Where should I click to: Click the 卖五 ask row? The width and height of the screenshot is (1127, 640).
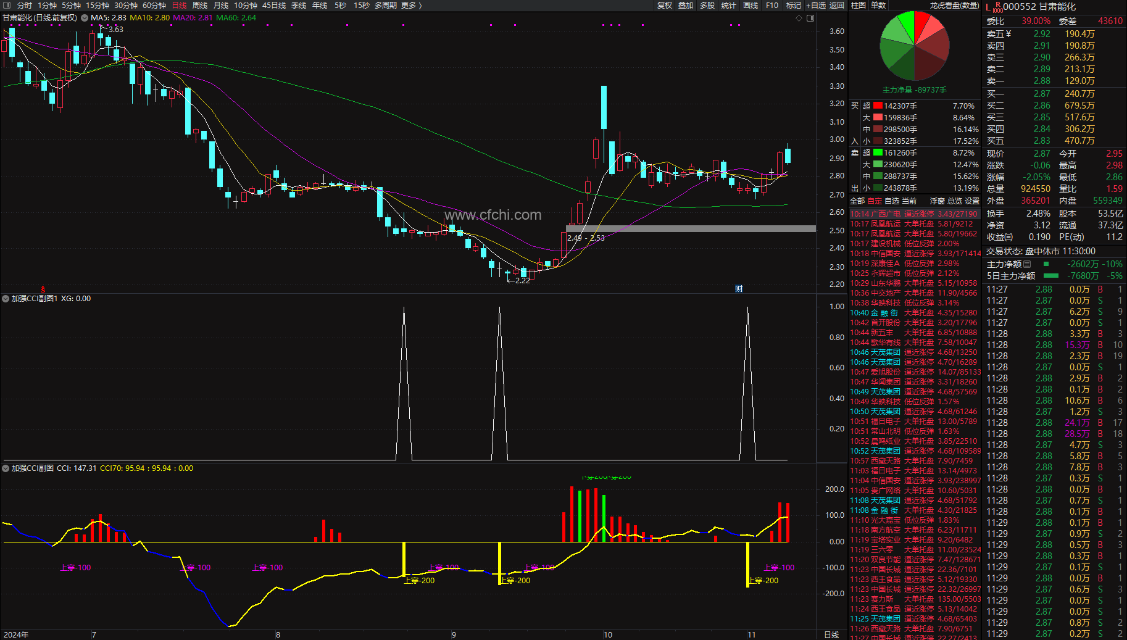coord(1054,34)
